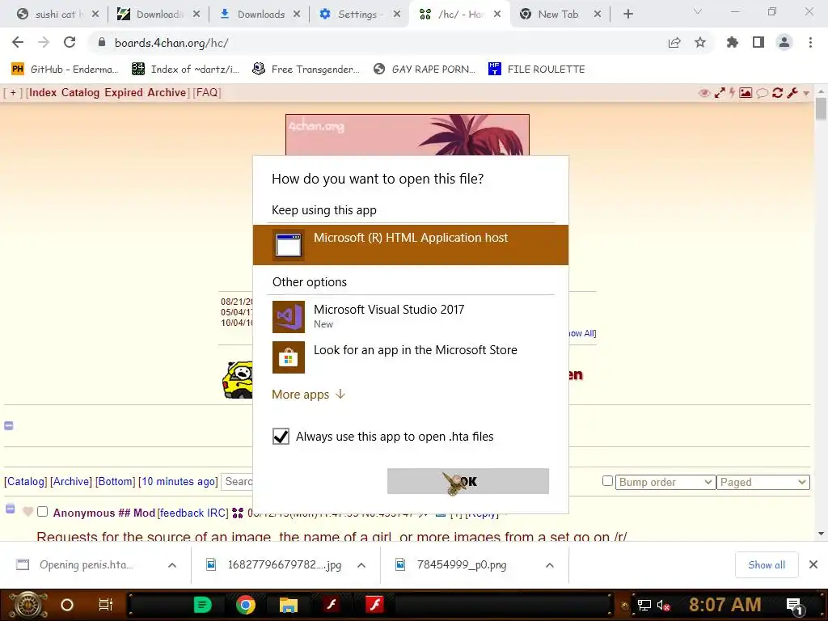The height and width of the screenshot is (621, 828).
Task: Open GitHub - Enderma... bookmark
Action: (x=65, y=70)
